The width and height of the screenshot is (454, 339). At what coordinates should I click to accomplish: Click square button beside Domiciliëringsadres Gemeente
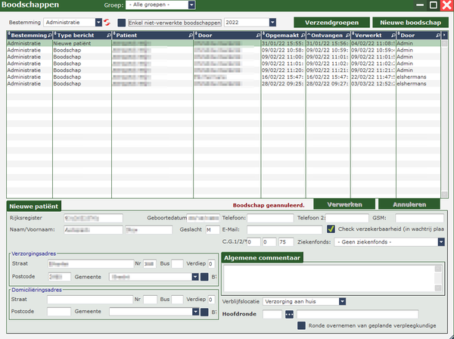(x=204, y=311)
